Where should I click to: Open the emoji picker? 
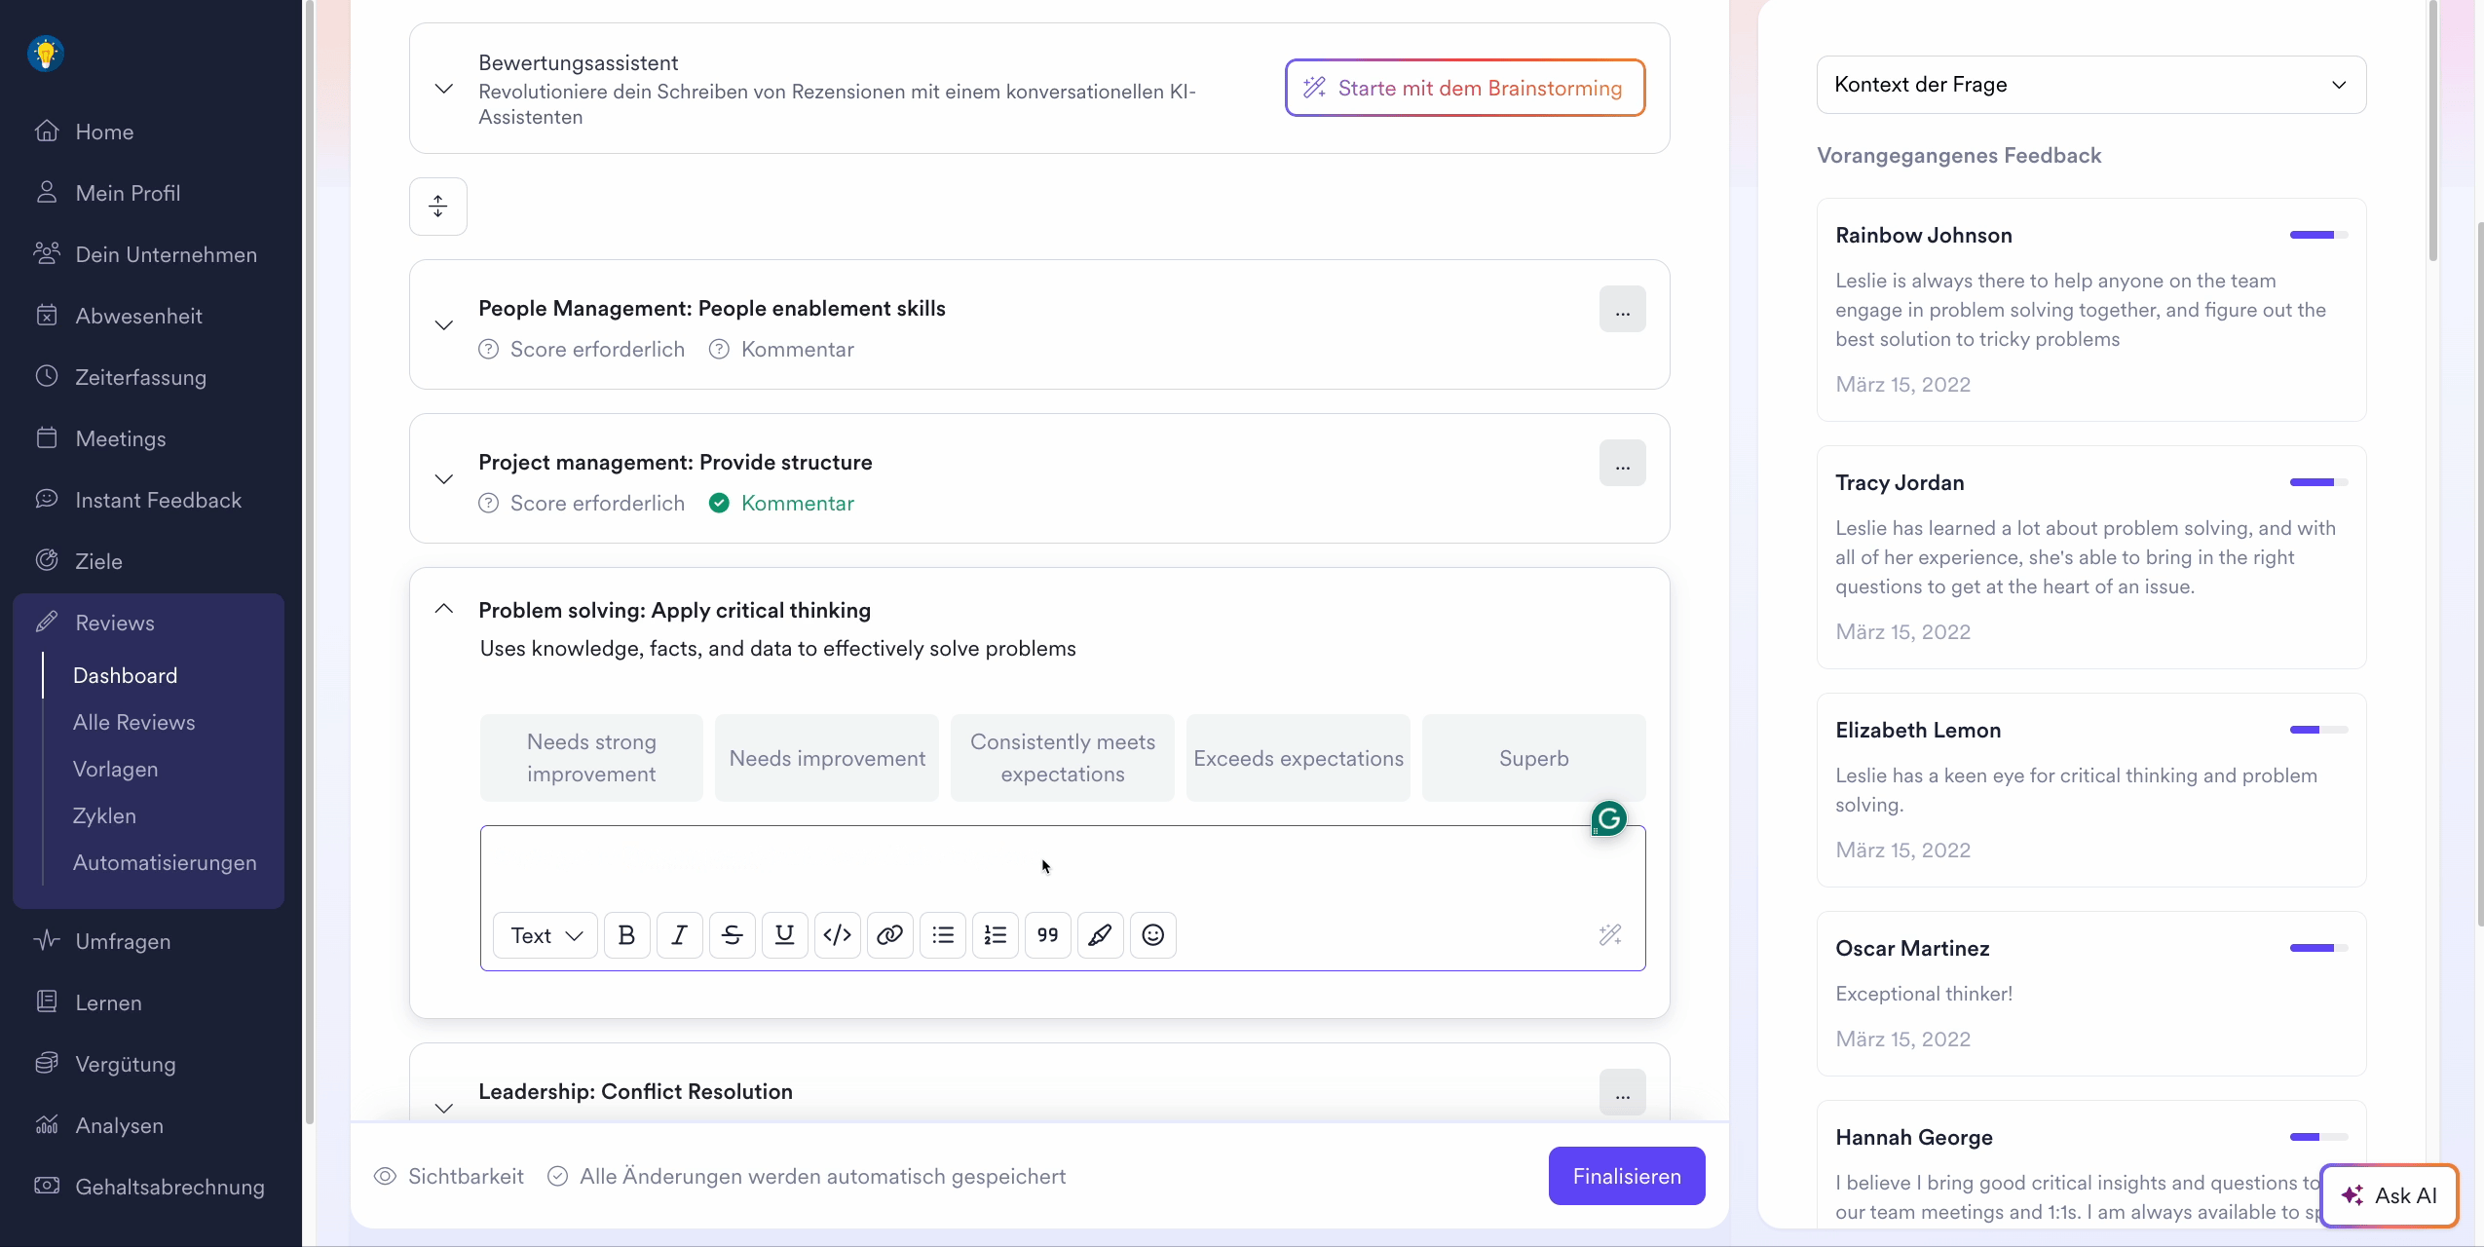[x=1152, y=935]
